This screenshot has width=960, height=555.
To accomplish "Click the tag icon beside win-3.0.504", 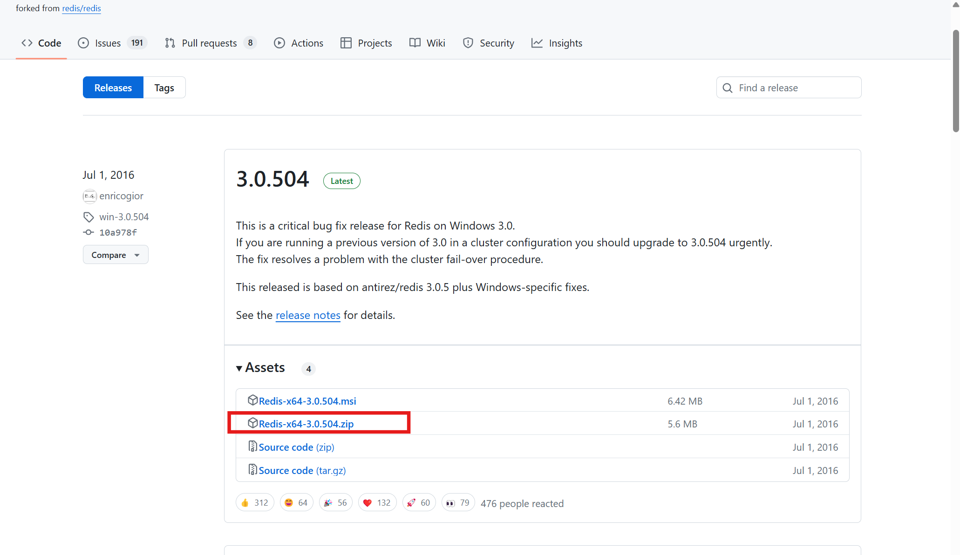I will click(89, 217).
